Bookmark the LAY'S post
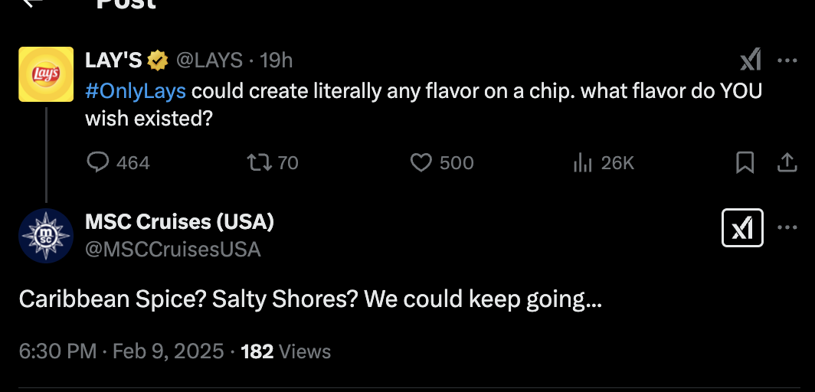The height and width of the screenshot is (392, 815). pos(745,162)
